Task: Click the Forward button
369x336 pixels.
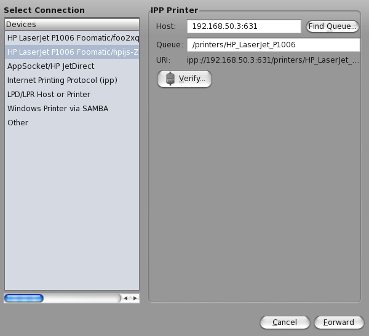Action: [339, 322]
